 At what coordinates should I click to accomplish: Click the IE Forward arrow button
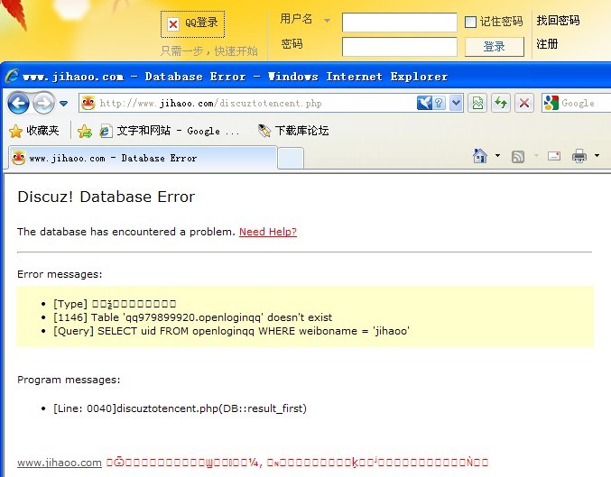click(x=43, y=103)
